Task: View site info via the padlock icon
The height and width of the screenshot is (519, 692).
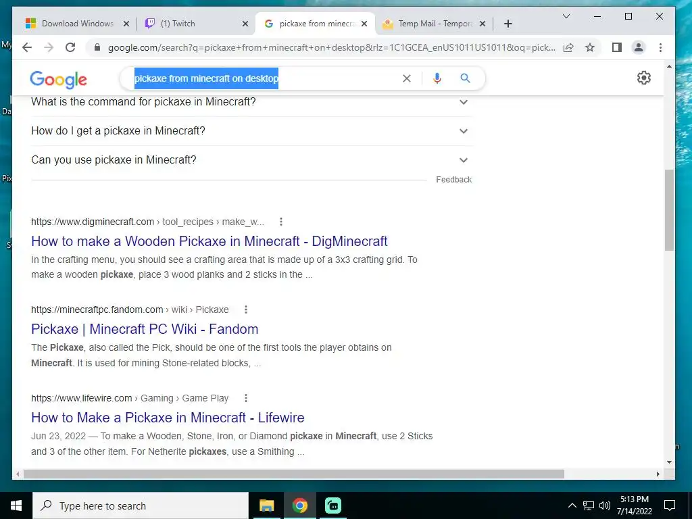Action: click(97, 48)
